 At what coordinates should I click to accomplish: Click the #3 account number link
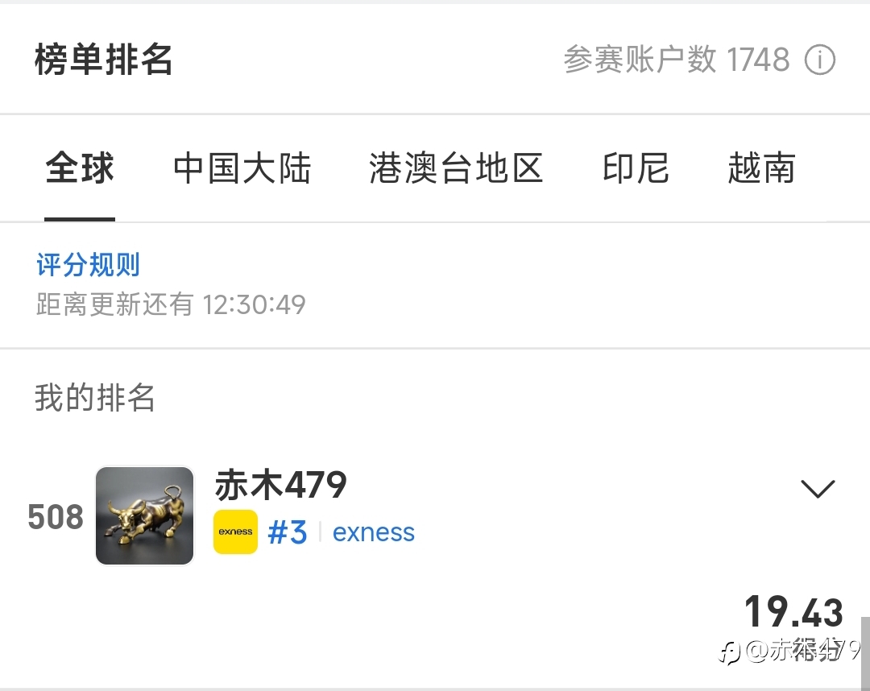point(287,532)
